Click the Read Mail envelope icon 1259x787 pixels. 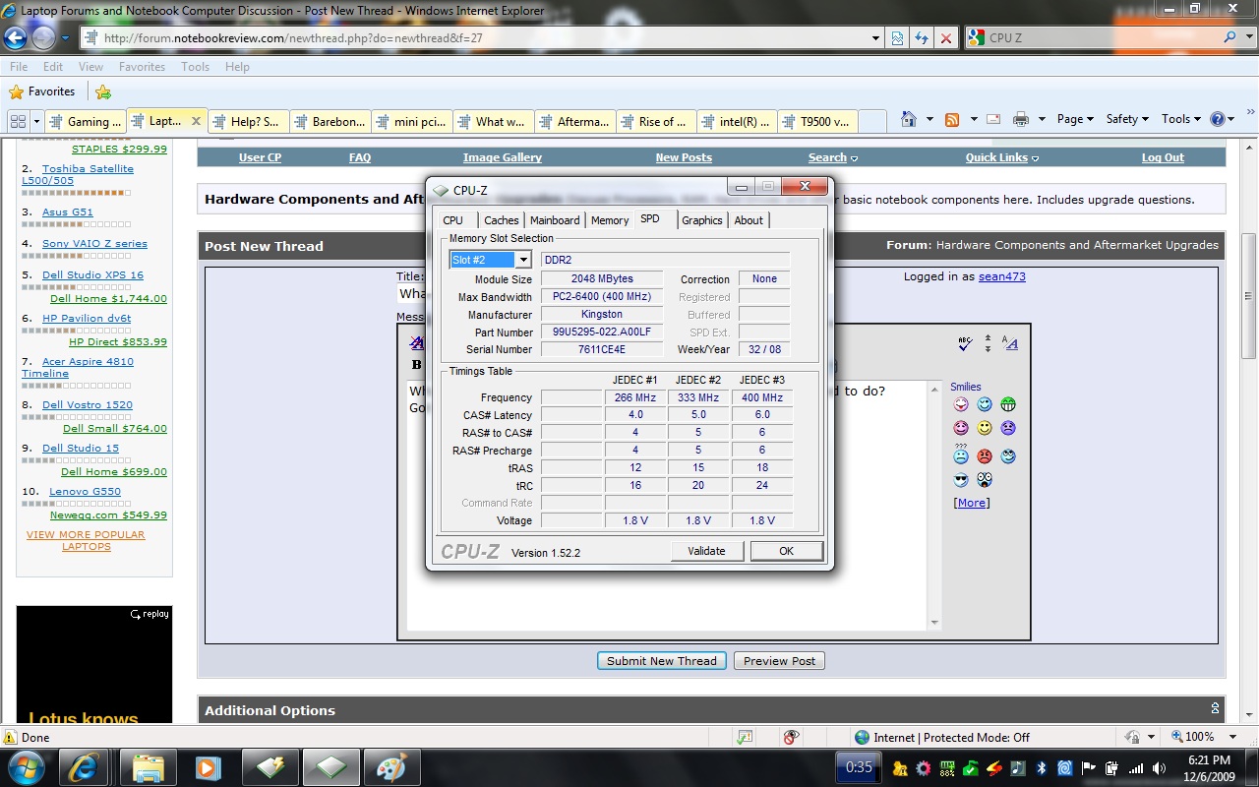pos(993,119)
